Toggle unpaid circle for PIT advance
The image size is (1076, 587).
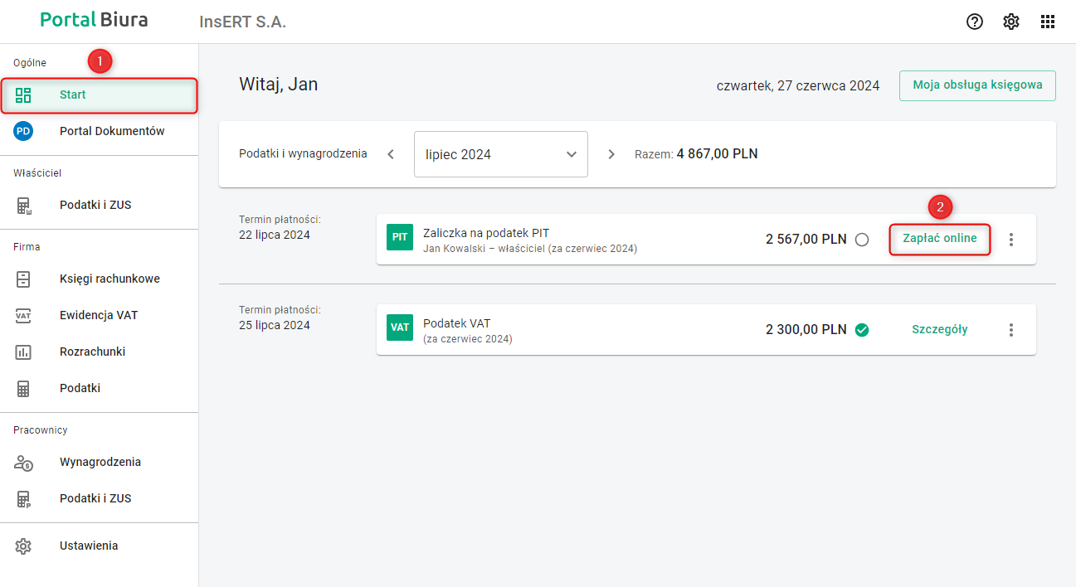coord(862,240)
